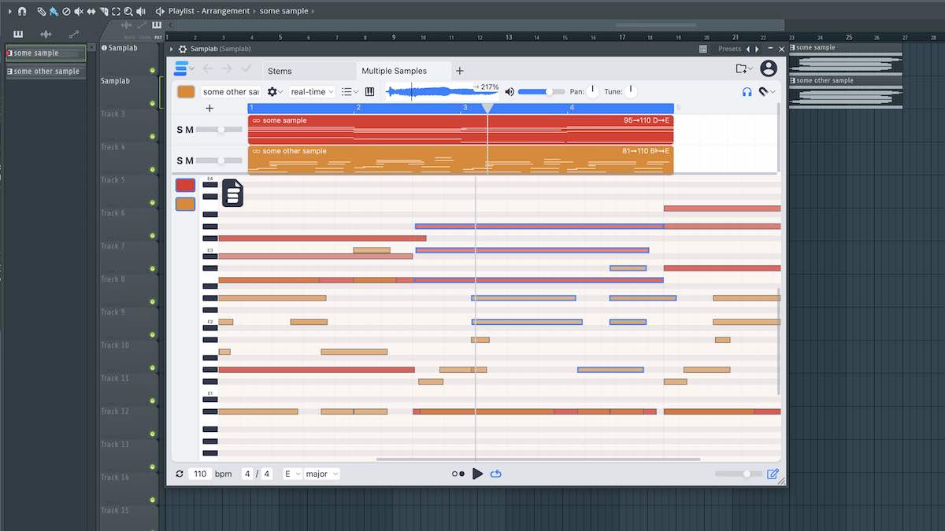Toggle loop playback in Samplab
This screenshot has height=531, width=945.
point(495,474)
